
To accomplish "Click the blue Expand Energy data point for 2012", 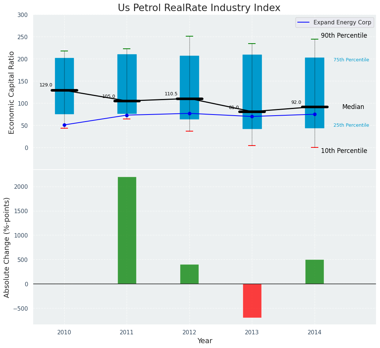I will coord(189,113).
